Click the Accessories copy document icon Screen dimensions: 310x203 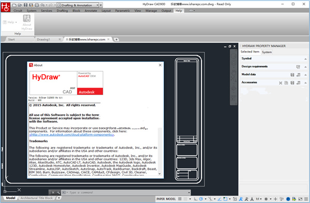286,83
